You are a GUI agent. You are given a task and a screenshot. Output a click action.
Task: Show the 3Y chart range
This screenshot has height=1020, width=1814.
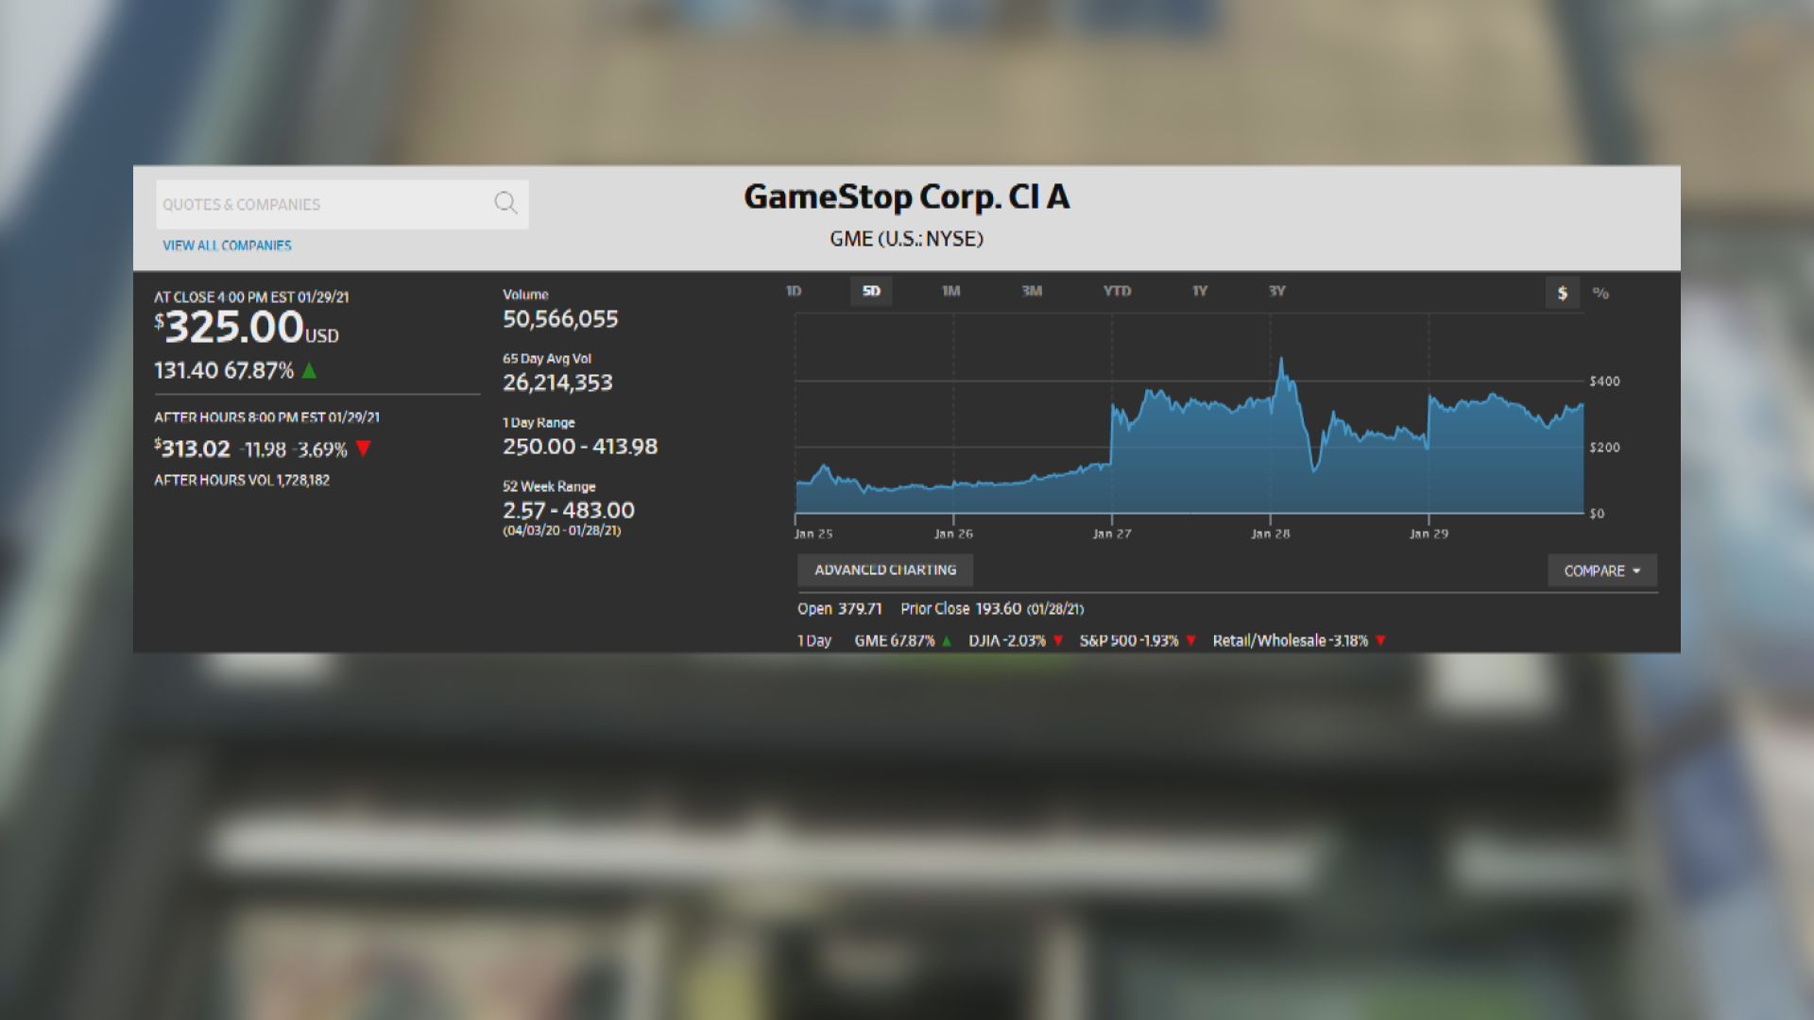(x=1277, y=291)
